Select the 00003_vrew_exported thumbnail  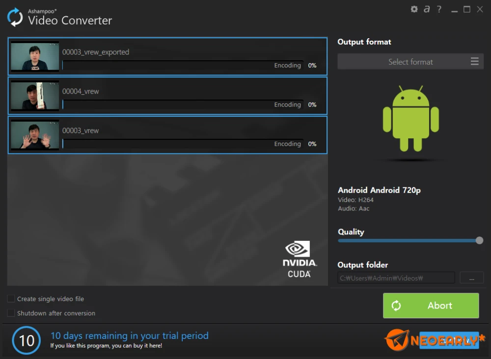[x=35, y=56]
